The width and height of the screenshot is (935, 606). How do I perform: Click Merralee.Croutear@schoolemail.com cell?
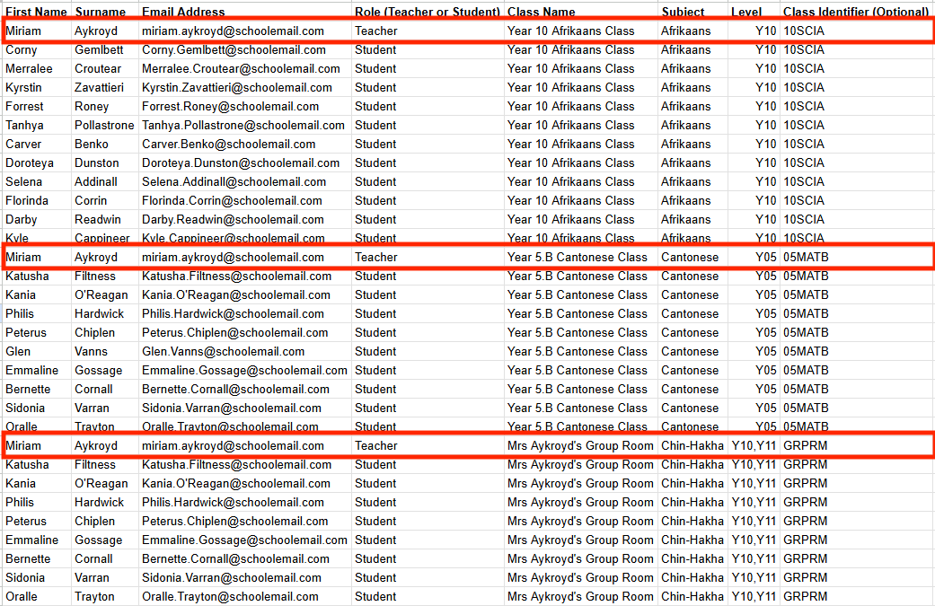[x=244, y=69]
